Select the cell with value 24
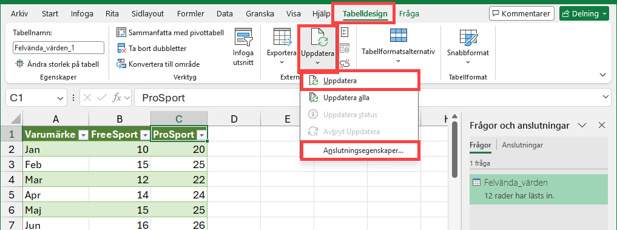 [x=179, y=194]
